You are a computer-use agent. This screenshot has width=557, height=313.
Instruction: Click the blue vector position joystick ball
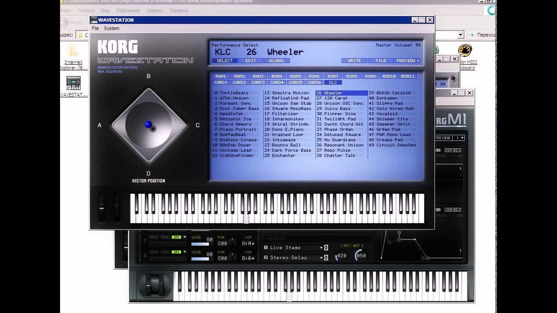click(148, 125)
